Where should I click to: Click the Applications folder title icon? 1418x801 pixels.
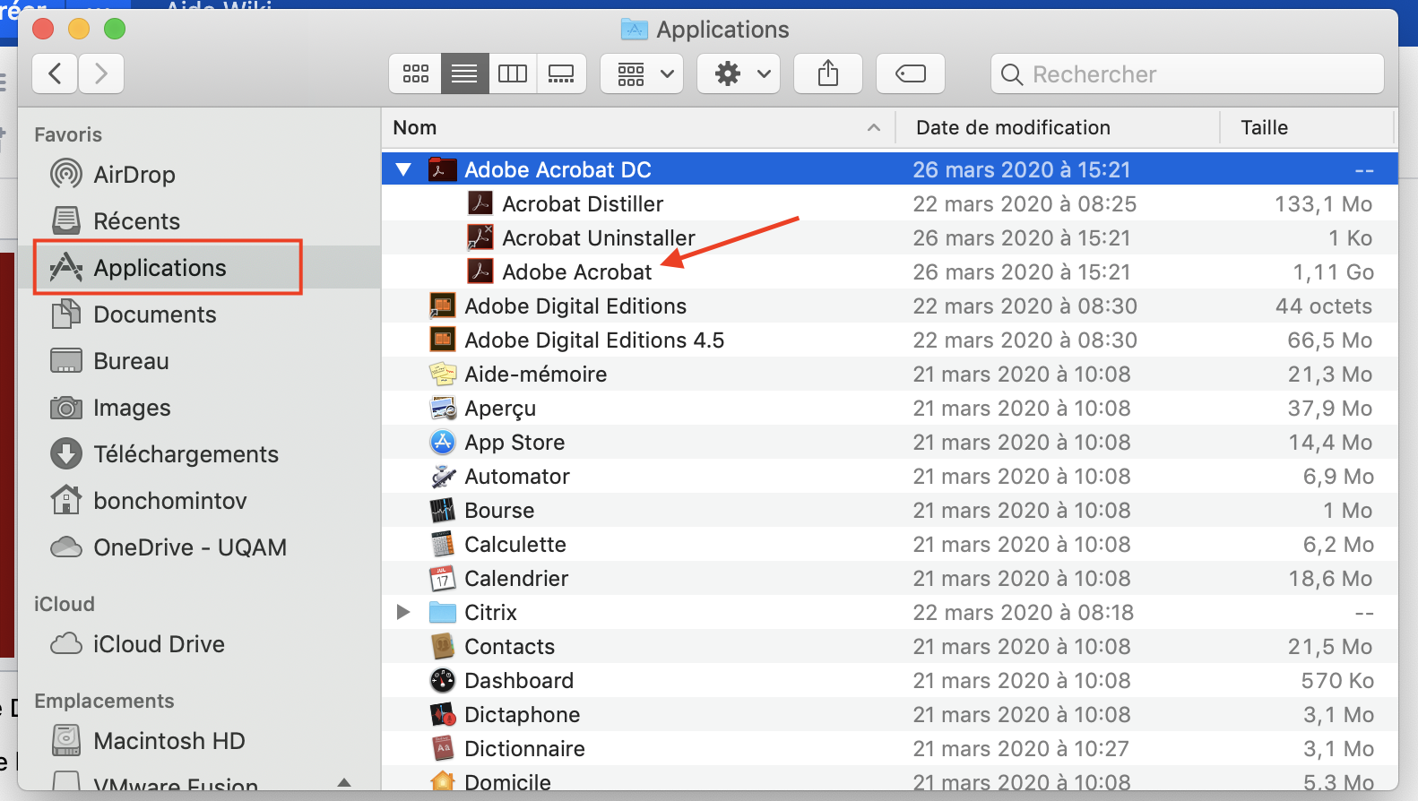click(x=634, y=30)
